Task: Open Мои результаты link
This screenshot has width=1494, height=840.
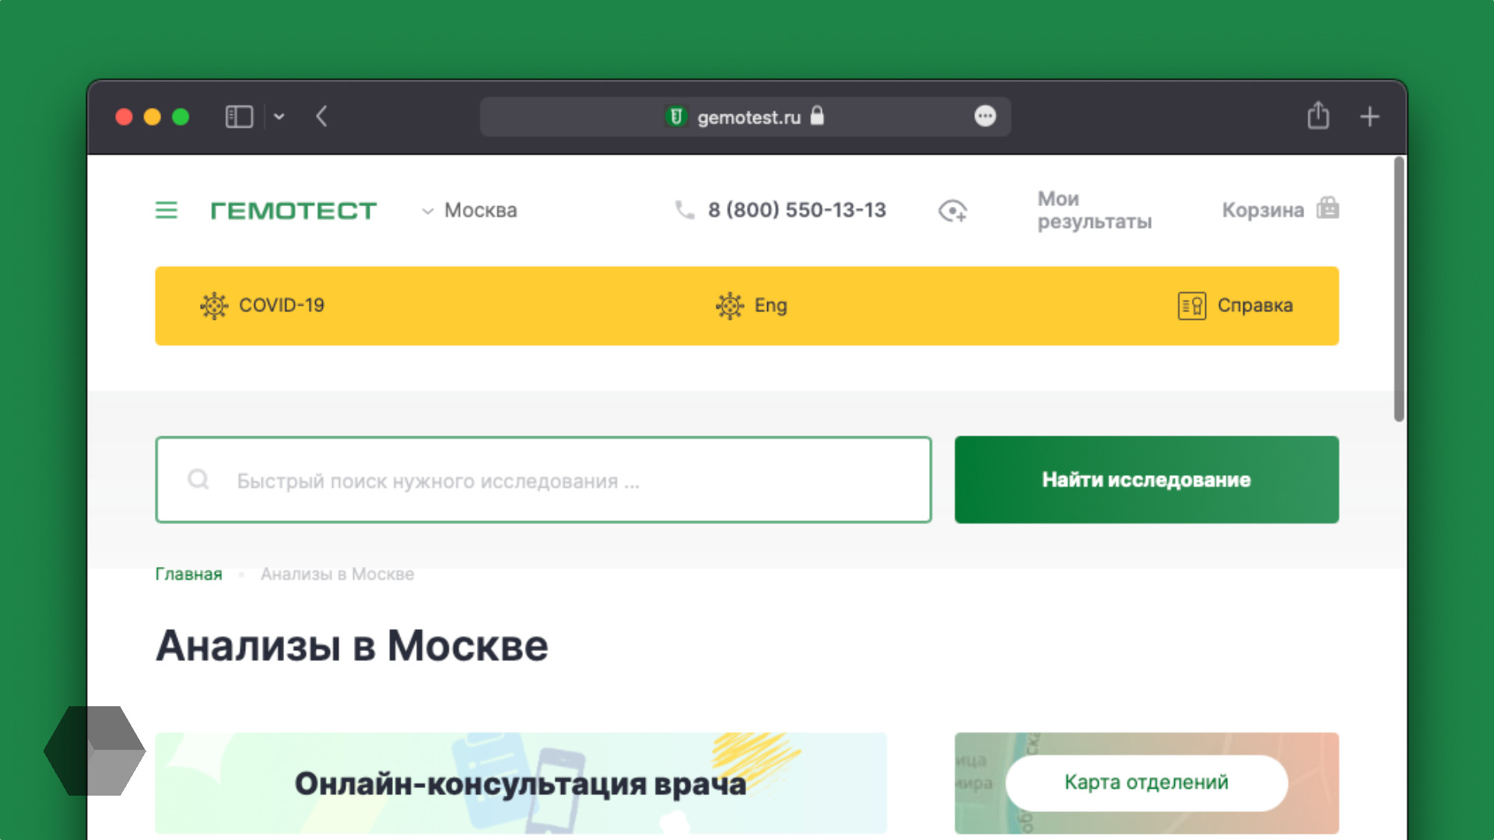Action: pyautogui.click(x=1094, y=210)
